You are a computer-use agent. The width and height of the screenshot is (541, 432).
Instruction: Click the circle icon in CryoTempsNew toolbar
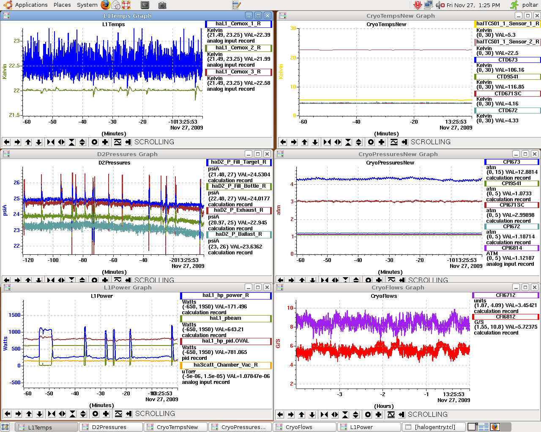tap(371, 142)
